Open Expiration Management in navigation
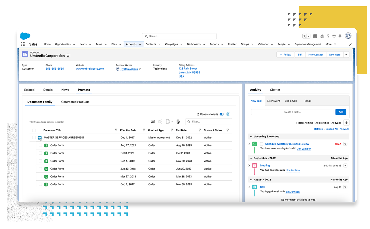 [308, 44]
